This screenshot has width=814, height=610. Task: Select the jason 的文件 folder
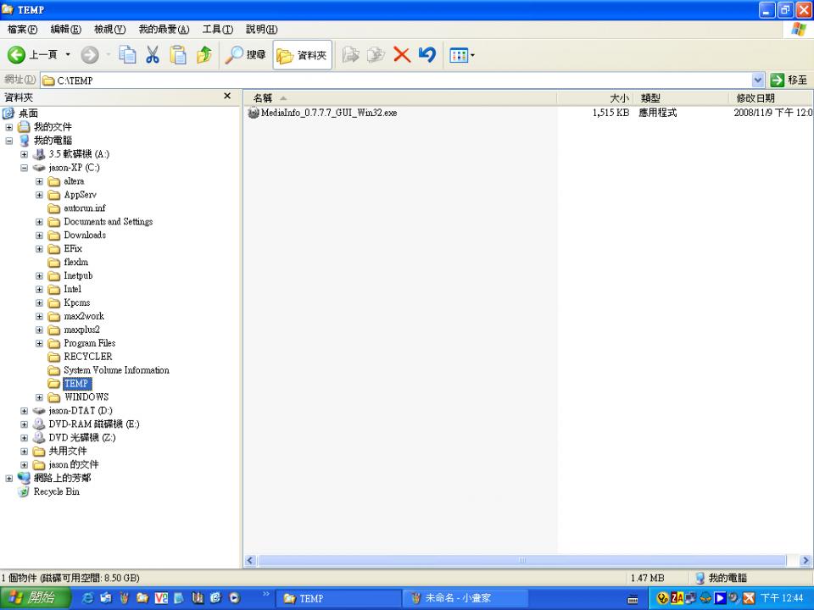[73, 464]
